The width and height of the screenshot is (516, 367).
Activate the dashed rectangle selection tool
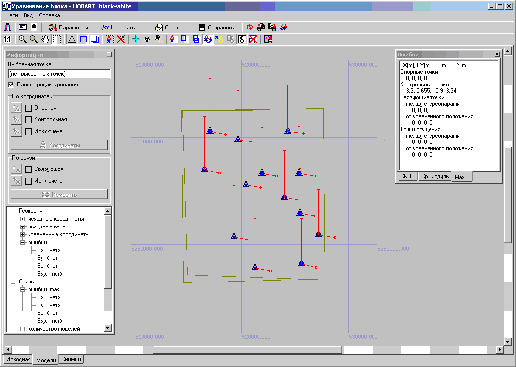tap(57, 39)
